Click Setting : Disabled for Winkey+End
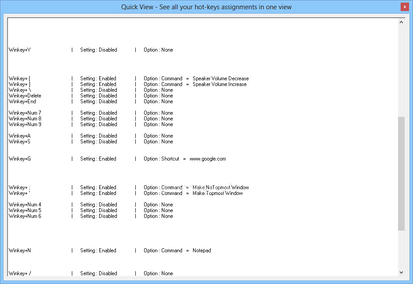This screenshot has height=284, width=413. coord(99,101)
